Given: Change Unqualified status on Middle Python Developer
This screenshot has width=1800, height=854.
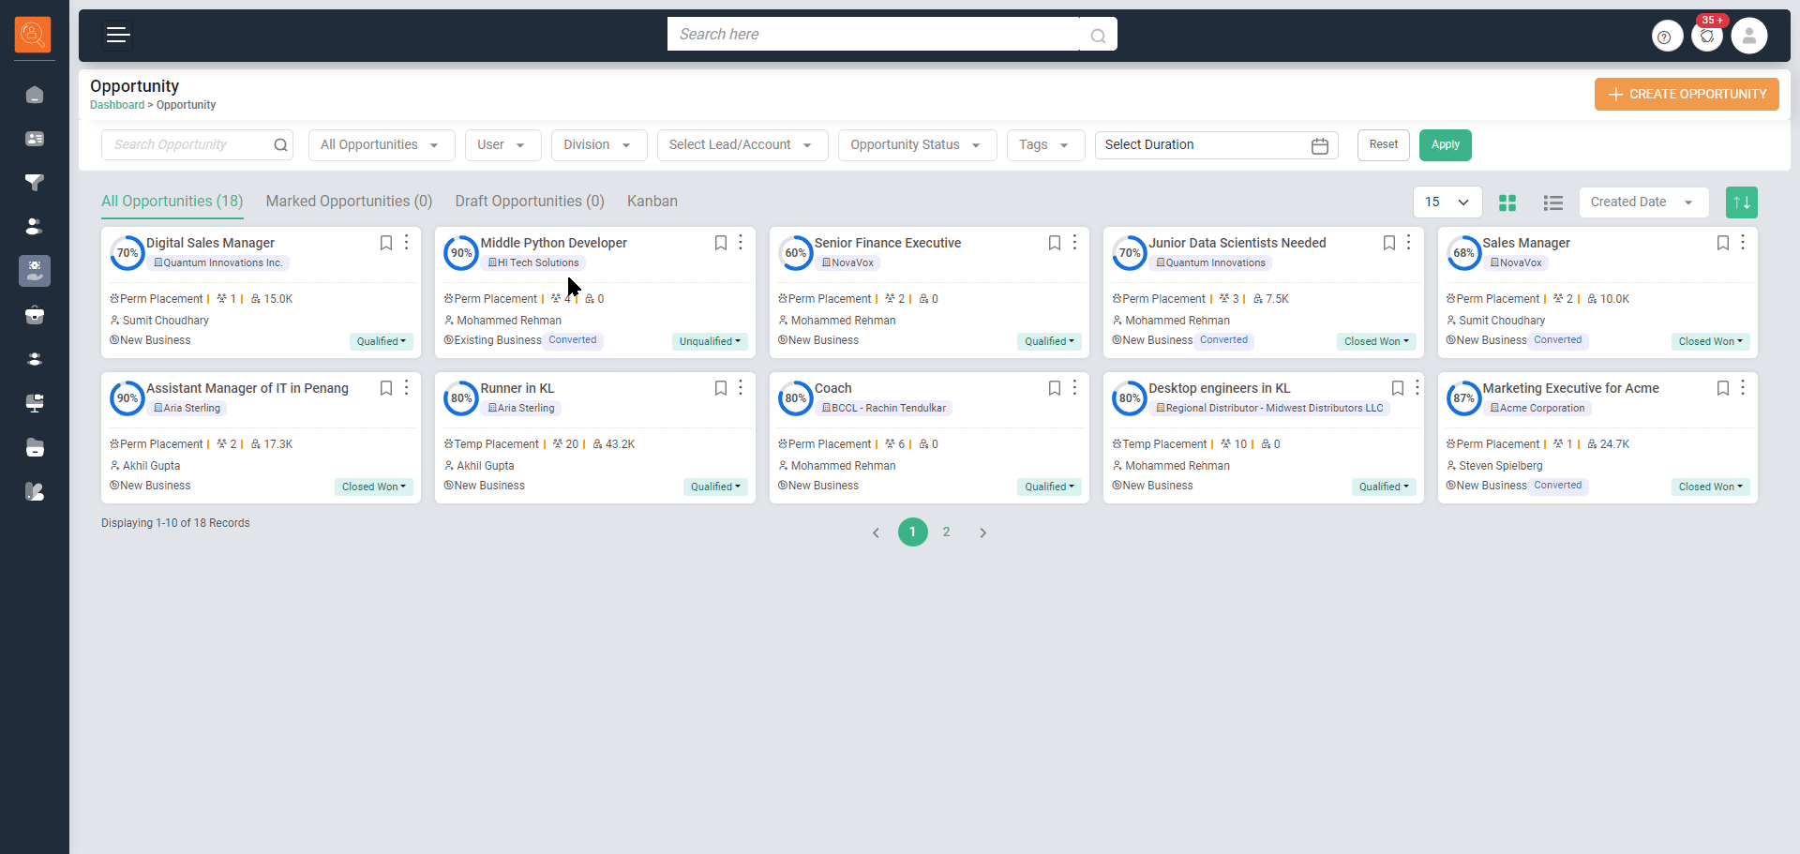Looking at the screenshot, I should pos(710,341).
